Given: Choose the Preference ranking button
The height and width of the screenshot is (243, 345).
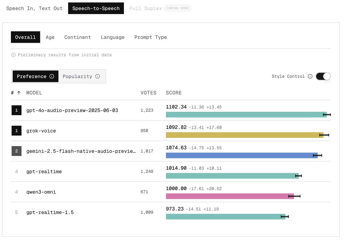Looking at the screenshot, I should (x=35, y=76).
